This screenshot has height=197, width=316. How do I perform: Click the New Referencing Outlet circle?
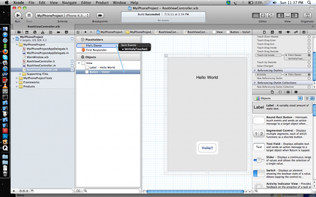click(309, 78)
